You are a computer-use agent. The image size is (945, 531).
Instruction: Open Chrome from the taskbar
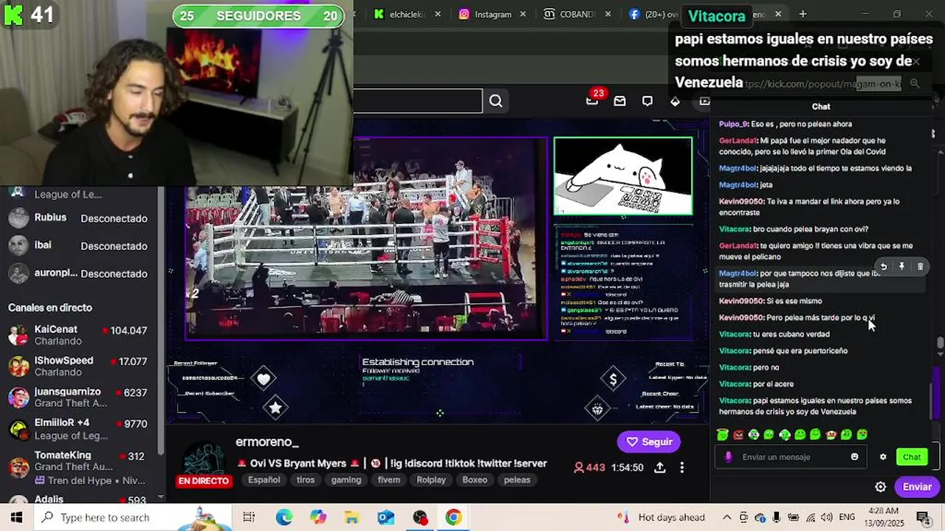coord(453,517)
